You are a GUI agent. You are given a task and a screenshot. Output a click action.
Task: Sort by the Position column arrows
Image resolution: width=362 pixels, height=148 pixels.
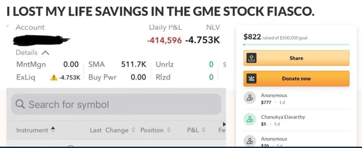[168, 130]
